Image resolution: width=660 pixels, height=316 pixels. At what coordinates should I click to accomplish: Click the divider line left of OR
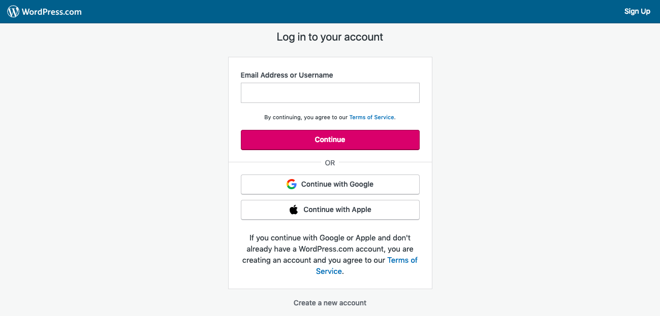274,162
